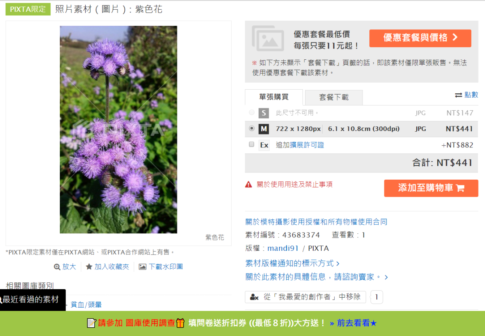Open the mandi91 creator profile link

coord(283,248)
